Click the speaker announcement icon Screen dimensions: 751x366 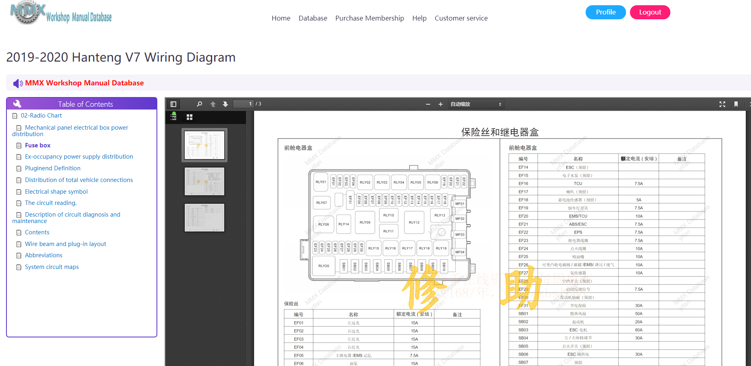pos(18,83)
